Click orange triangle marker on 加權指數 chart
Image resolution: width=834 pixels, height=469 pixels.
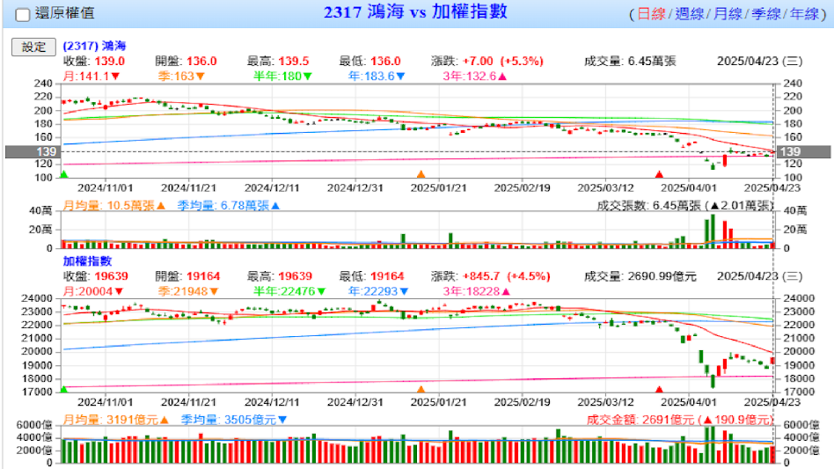[421, 389]
